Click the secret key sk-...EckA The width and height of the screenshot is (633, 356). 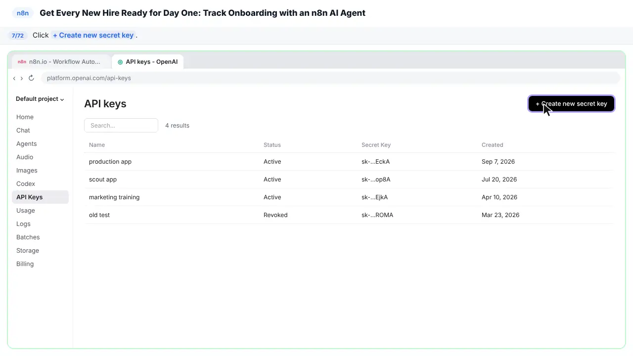[x=376, y=162]
